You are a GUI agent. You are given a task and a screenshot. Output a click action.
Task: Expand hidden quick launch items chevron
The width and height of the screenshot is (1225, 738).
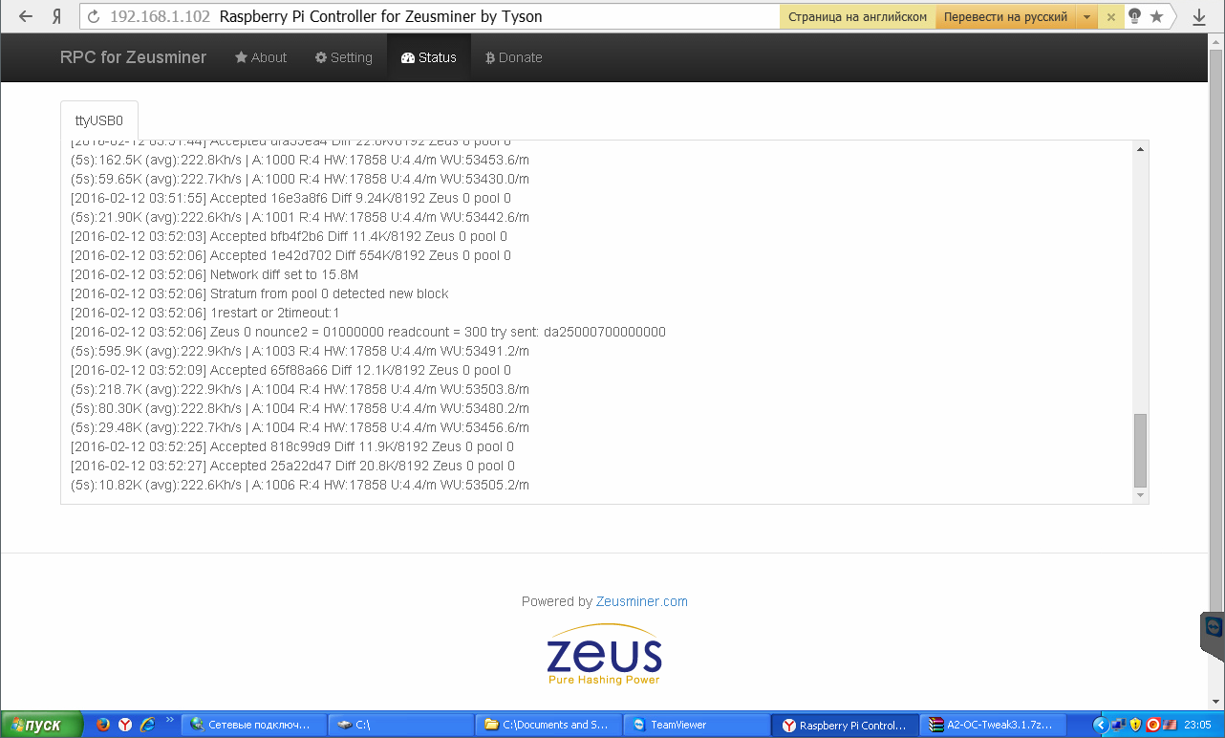click(170, 721)
